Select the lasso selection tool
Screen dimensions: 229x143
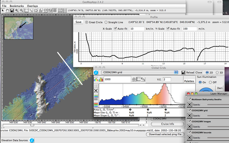[36, 10]
